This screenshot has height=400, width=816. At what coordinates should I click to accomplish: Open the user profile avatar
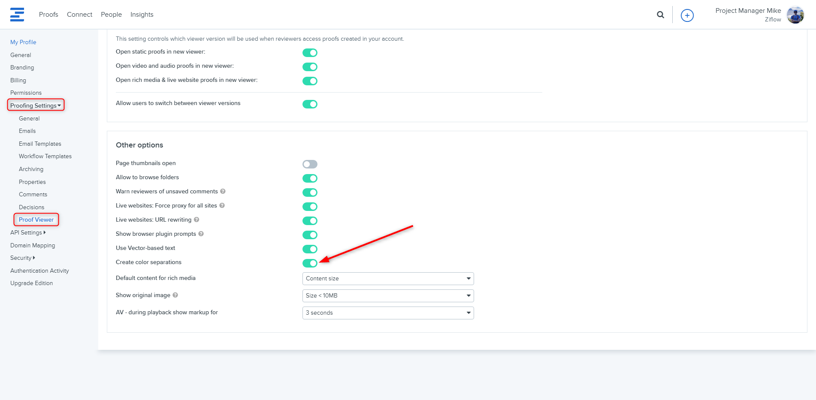[795, 15]
